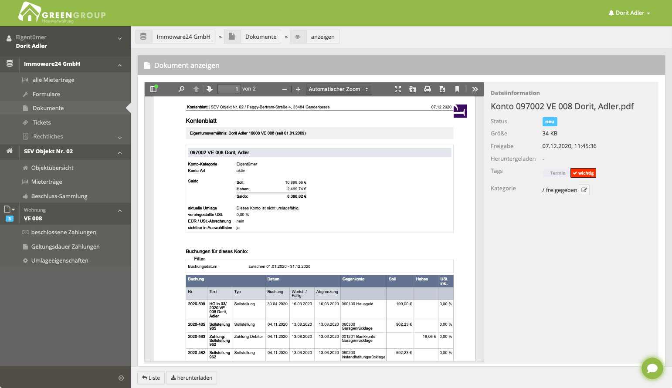Zoom in with the plus button
This screenshot has height=388, width=672.
pyautogui.click(x=298, y=89)
